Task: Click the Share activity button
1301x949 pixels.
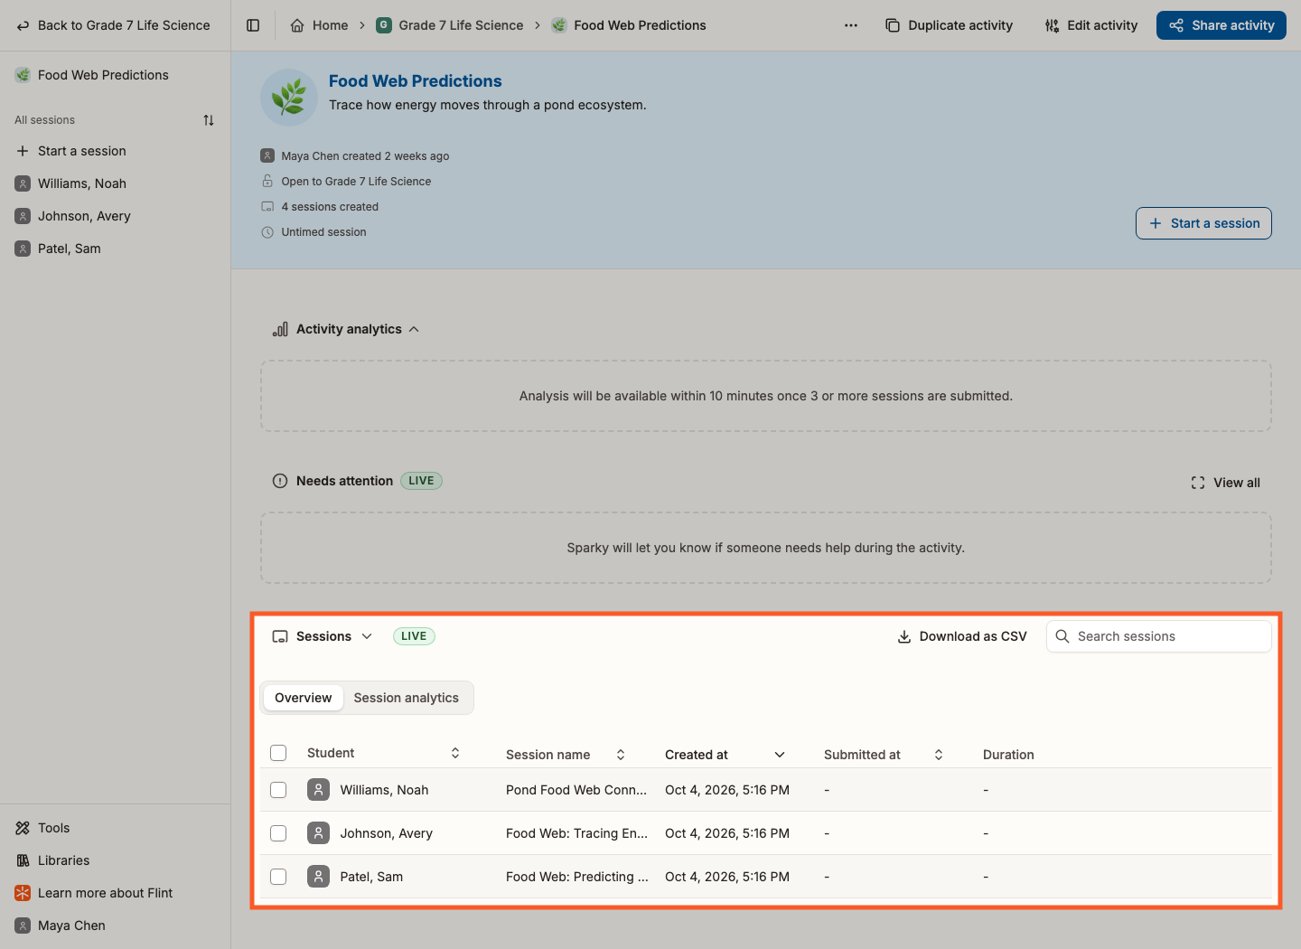Action: [1221, 25]
